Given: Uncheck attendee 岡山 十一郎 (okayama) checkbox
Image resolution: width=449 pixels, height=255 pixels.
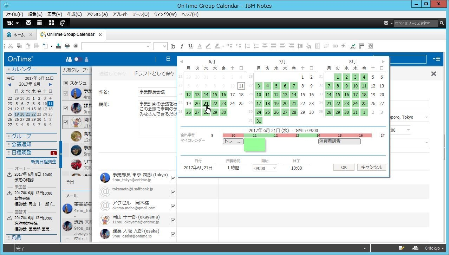Looking at the screenshot, I should [173, 220].
